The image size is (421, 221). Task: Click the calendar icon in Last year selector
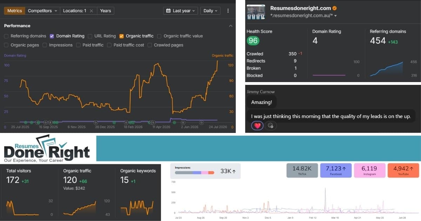(168, 11)
